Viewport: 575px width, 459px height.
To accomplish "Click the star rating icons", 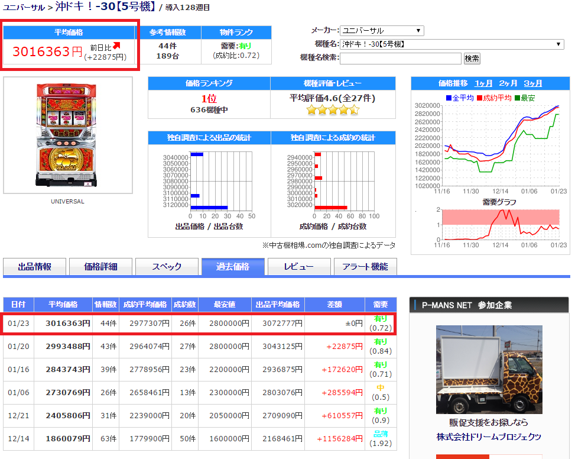I will point(333,109).
